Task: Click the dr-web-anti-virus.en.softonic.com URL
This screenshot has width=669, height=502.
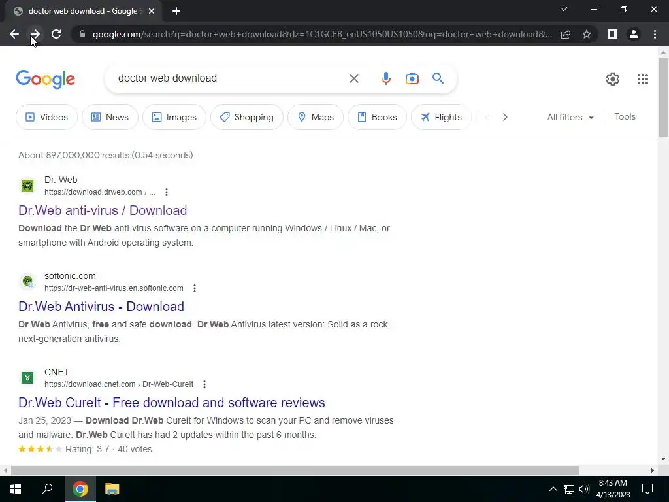Action: click(x=114, y=288)
